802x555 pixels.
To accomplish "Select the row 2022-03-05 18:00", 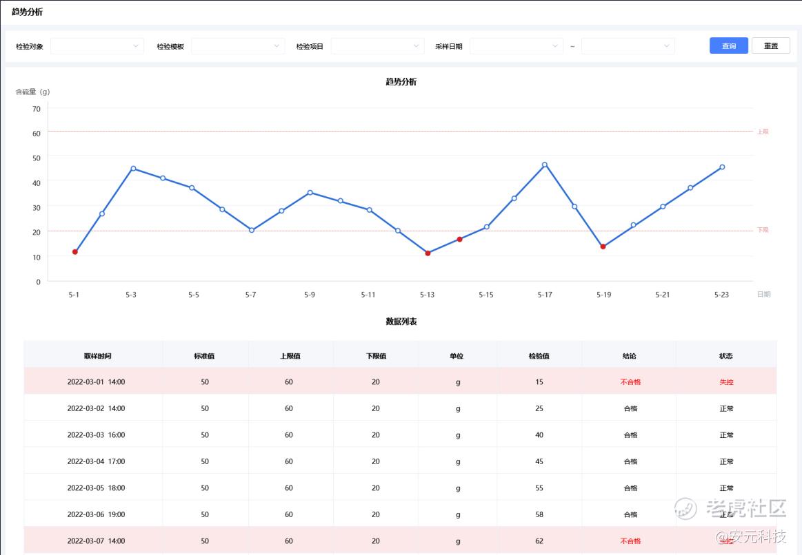I will 400,488.
